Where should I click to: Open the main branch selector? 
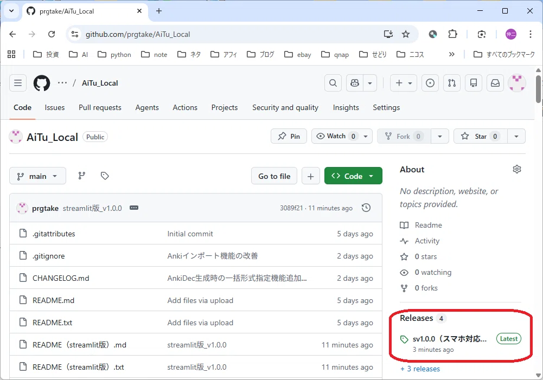point(37,176)
